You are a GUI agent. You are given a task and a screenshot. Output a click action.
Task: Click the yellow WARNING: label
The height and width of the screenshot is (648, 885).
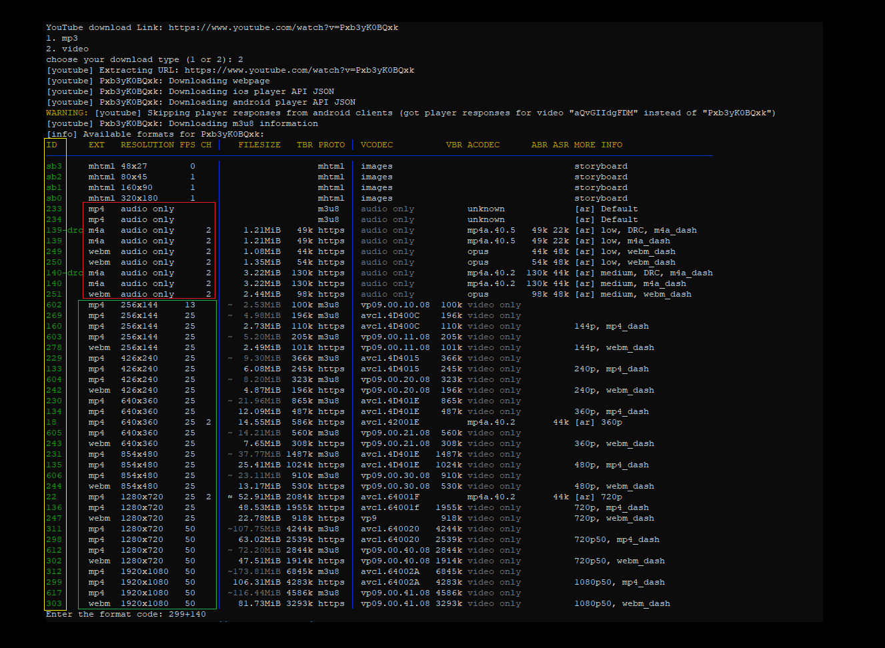pyautogui.click(x=67, y=113)
